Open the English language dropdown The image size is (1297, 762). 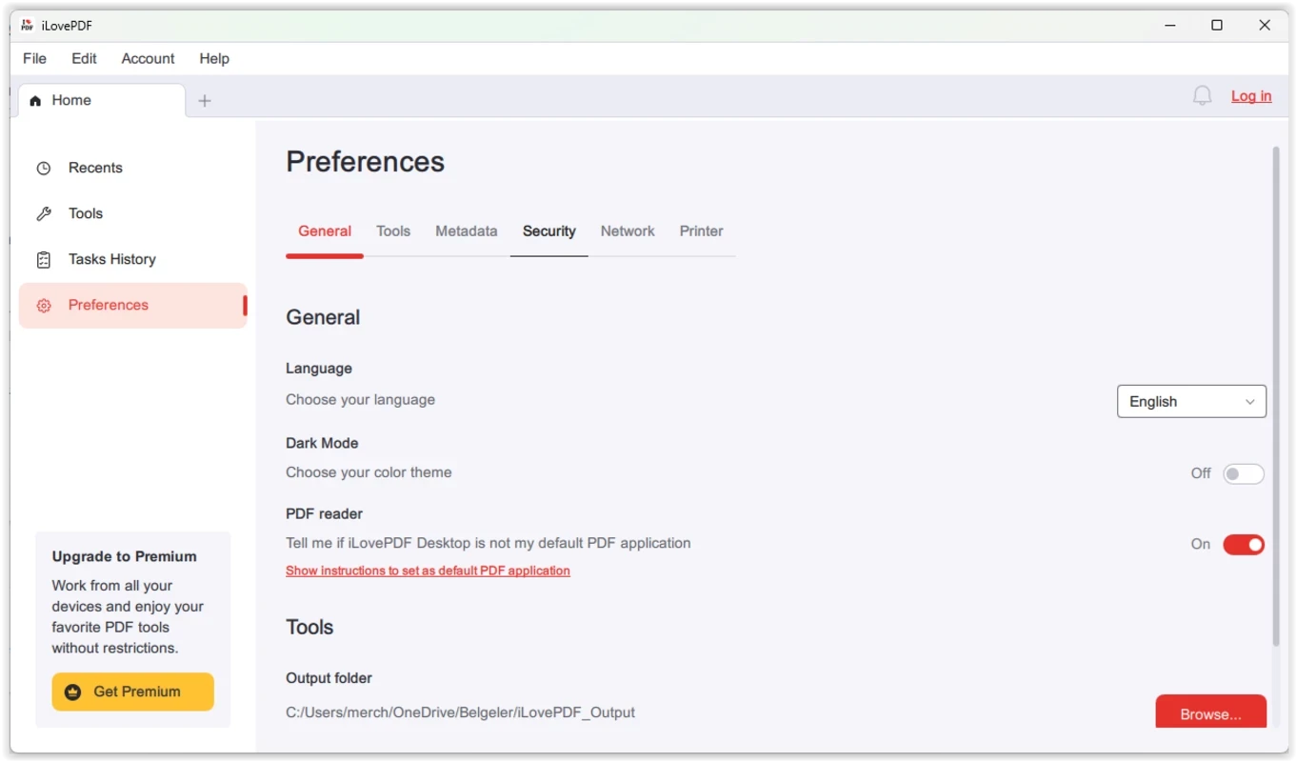(1191, 402)
